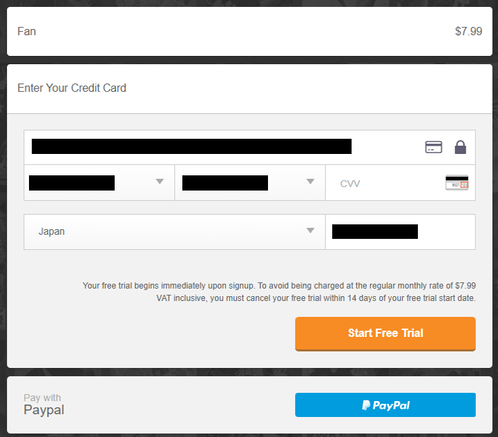Select the Fan plan label
The image size is (498, 437).
[27, 32]
